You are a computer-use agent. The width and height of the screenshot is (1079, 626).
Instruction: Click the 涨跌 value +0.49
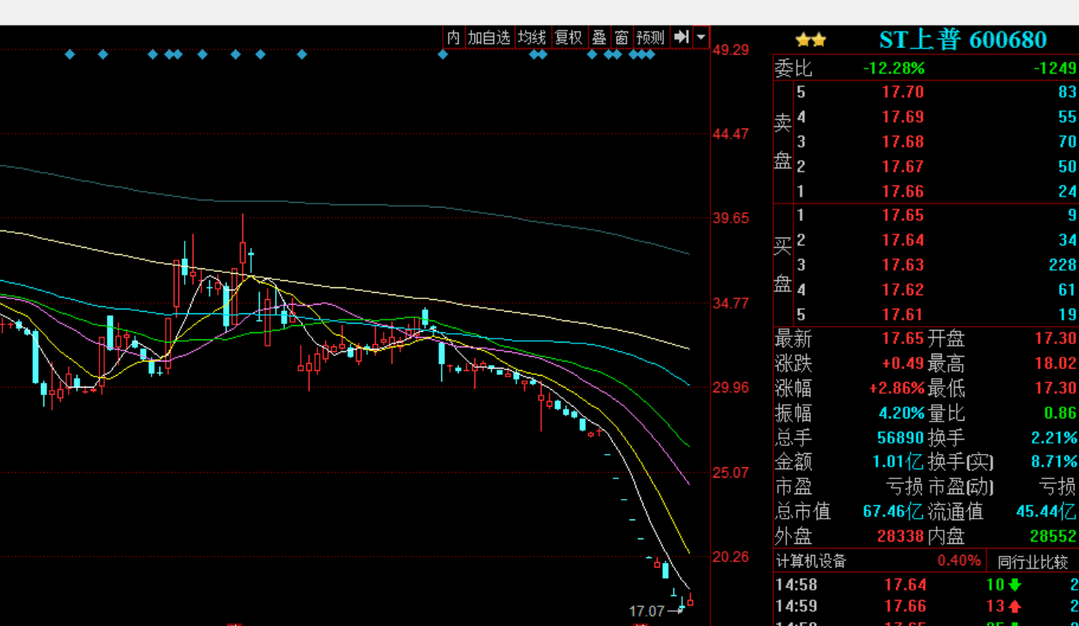[x=902, y=364]
